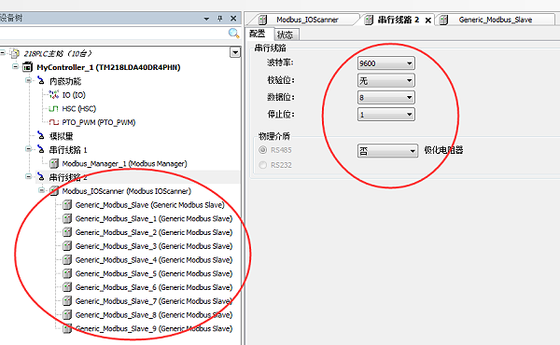Open the parity dropdown showing 无
Screen dimensions: 560x345
(386, 80)
